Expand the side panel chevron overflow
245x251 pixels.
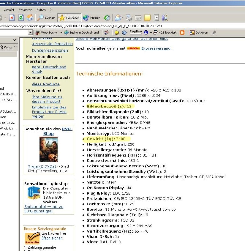pos(15,47)
